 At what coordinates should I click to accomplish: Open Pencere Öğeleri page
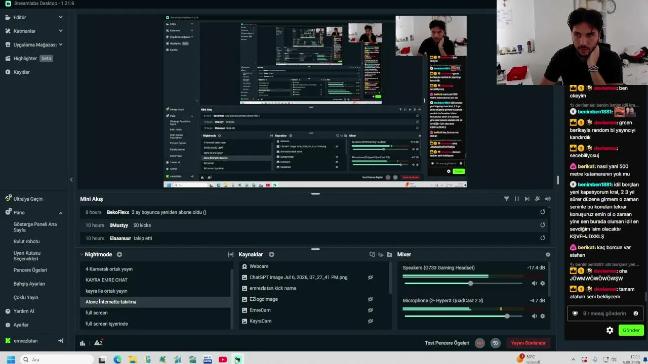point(30,270)
